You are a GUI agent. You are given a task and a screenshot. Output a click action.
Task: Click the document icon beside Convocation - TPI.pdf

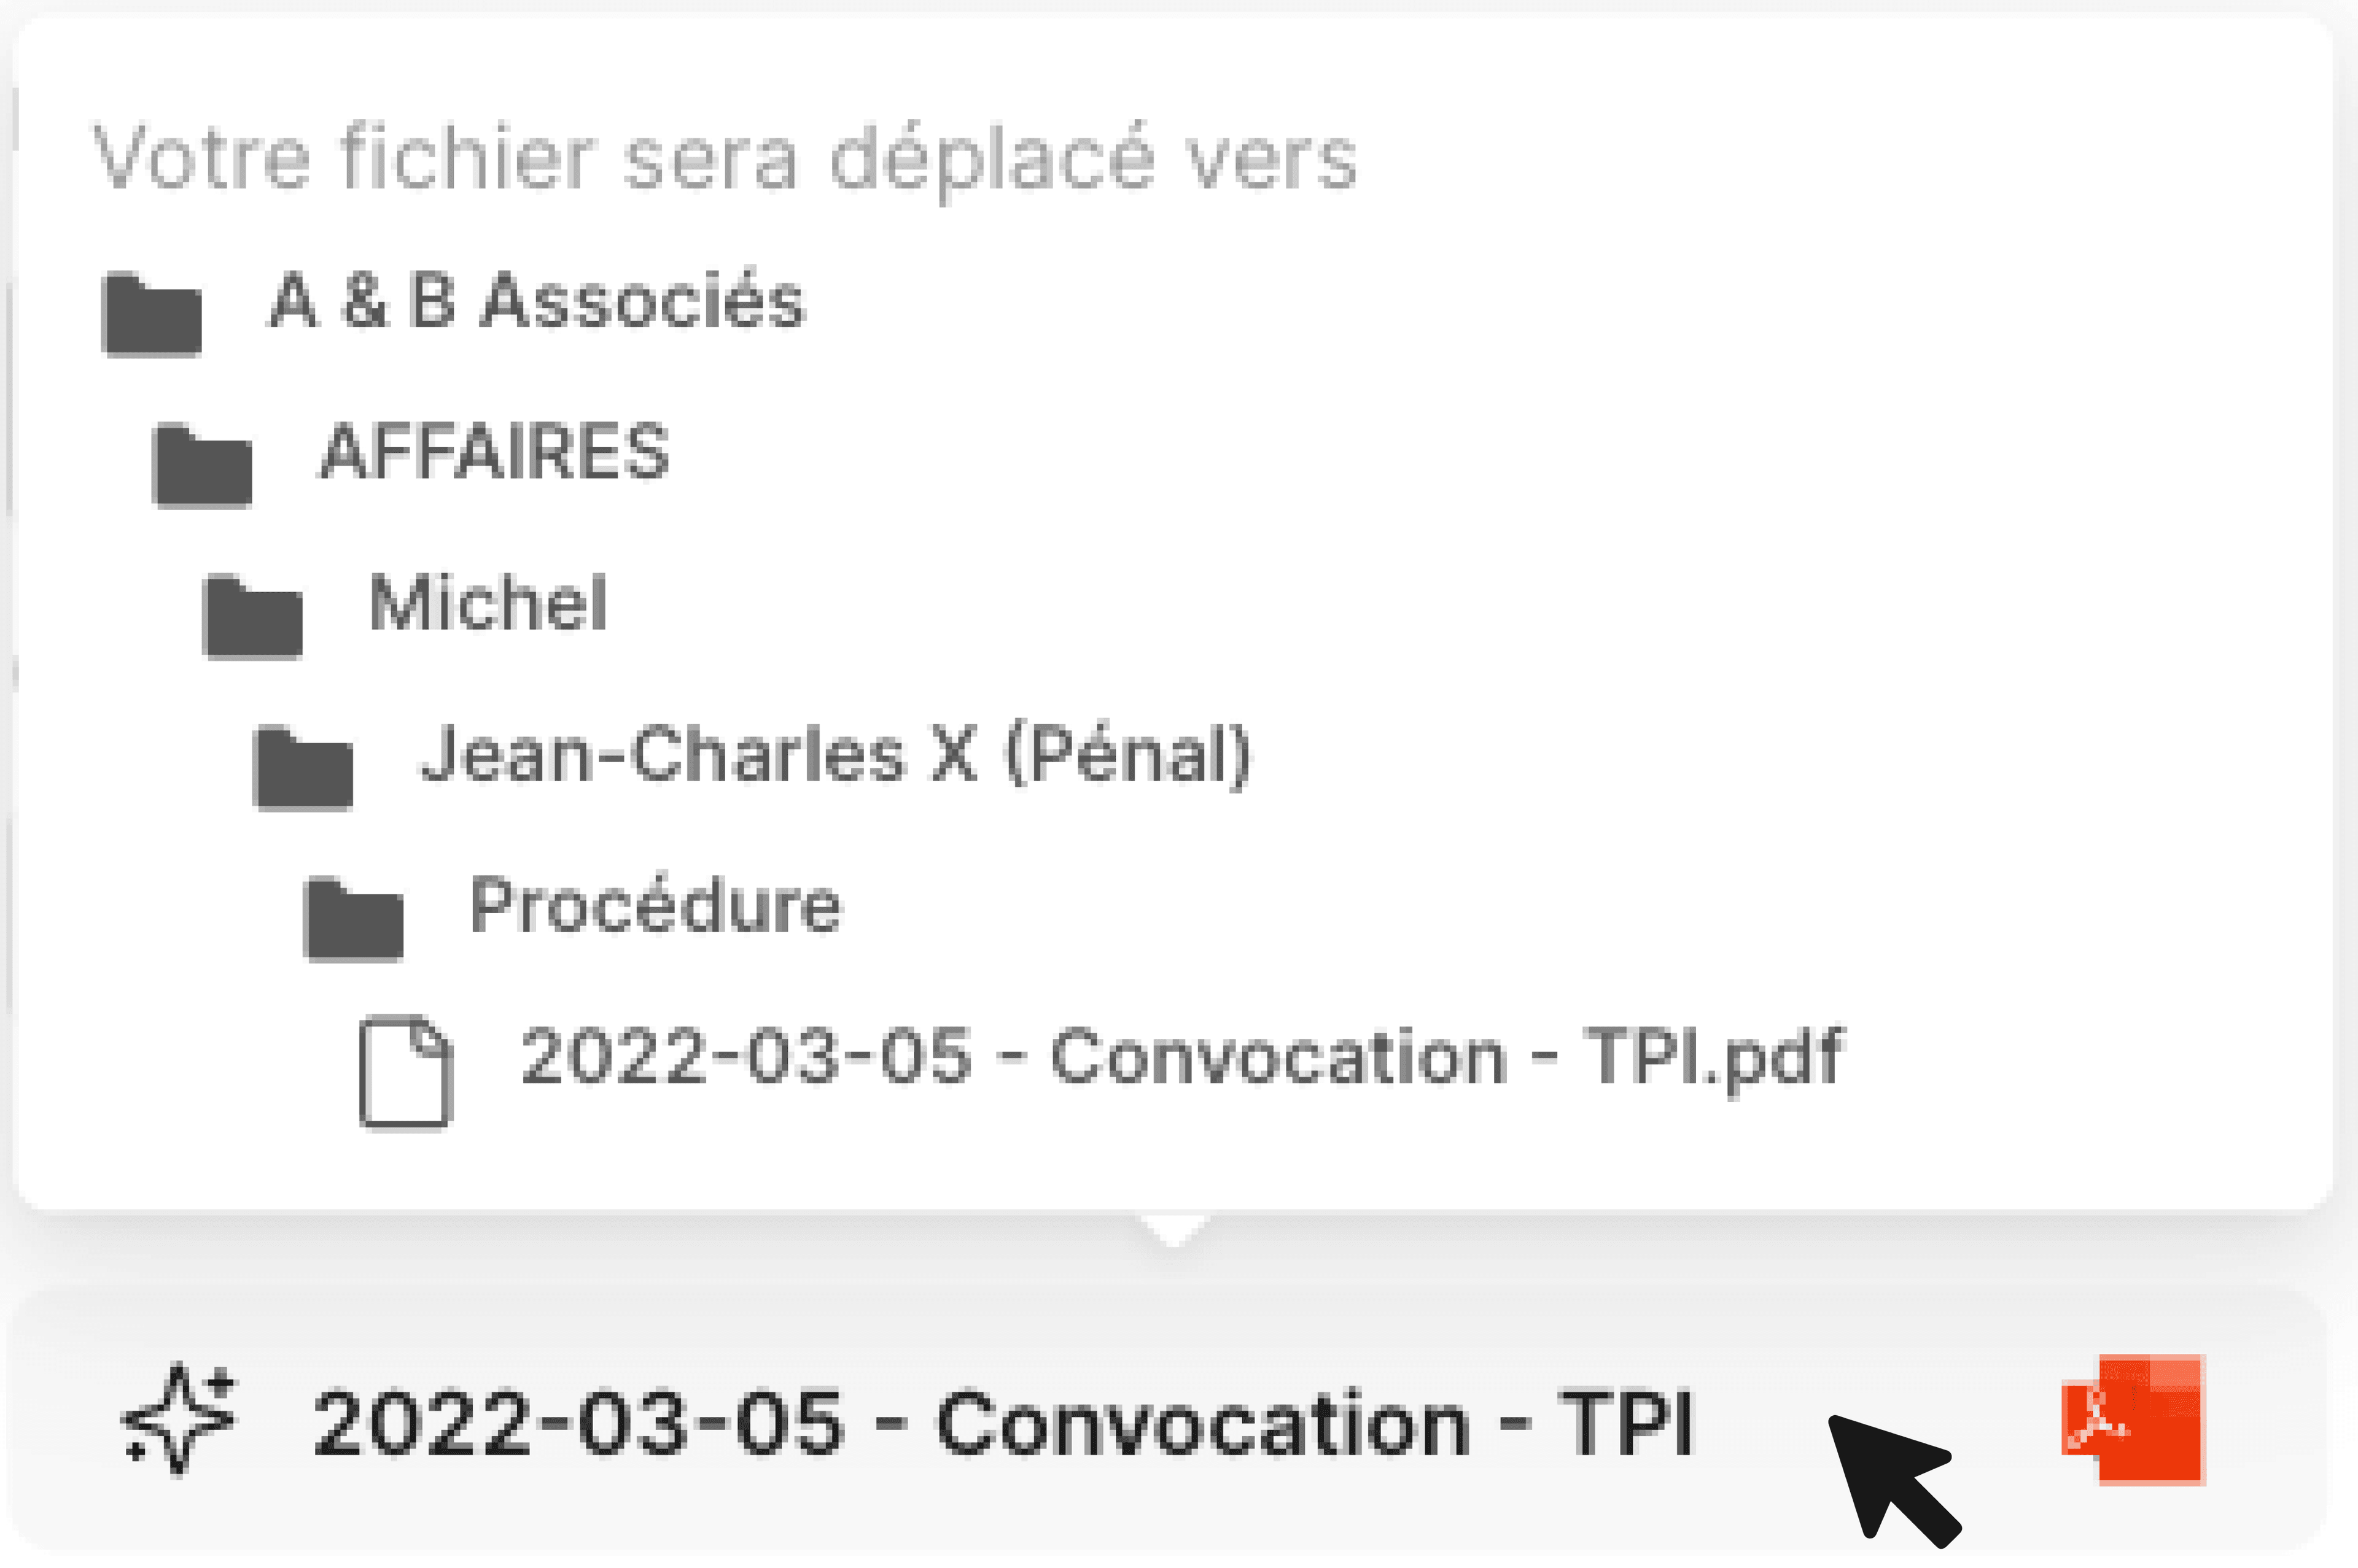coord(405,1071)
